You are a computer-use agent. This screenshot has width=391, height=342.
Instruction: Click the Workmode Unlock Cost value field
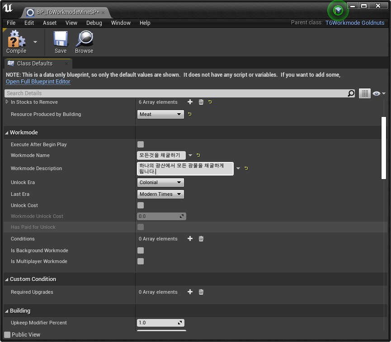161,216
